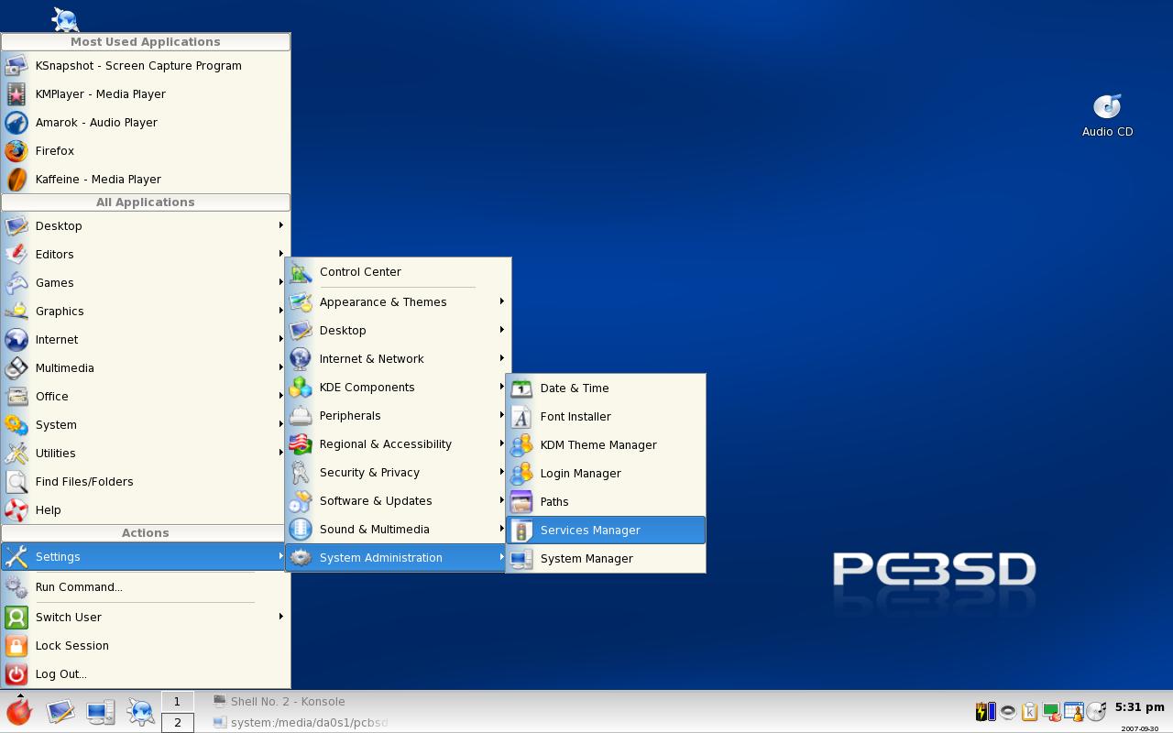Click the Multimedia category icon
This screenshot has width=1173, height=733.
point(16,367)
